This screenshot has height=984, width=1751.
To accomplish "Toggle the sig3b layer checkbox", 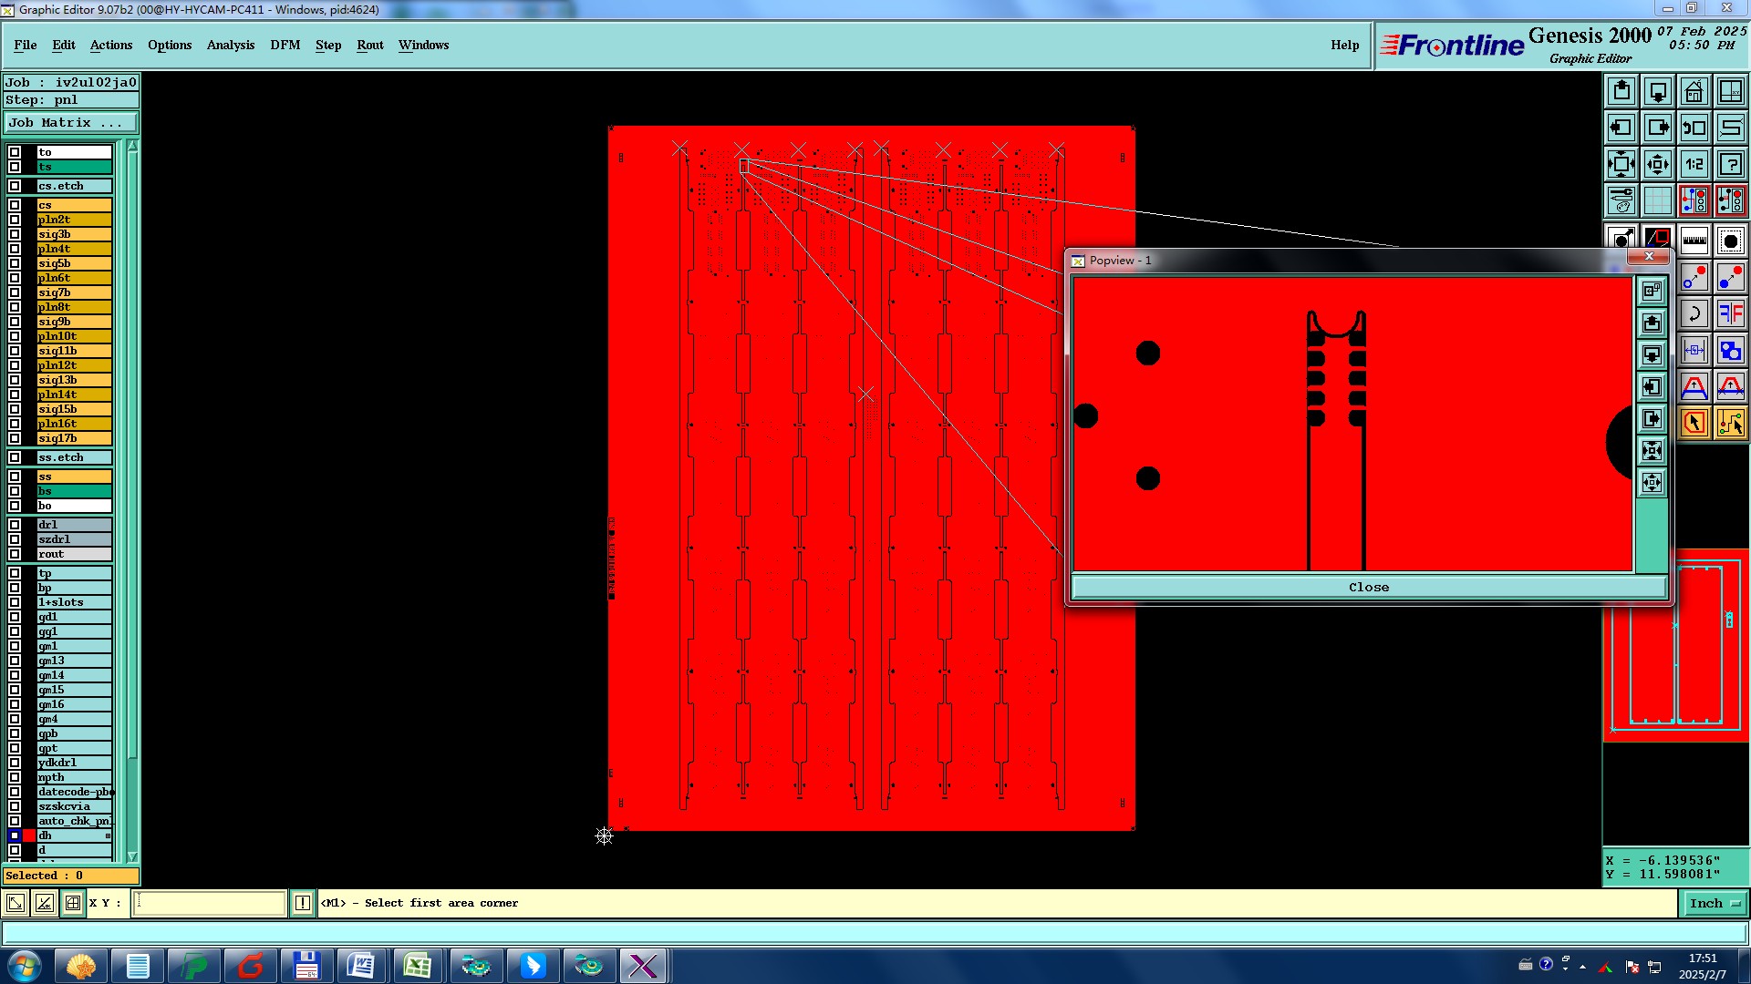I will coord(15,234).
